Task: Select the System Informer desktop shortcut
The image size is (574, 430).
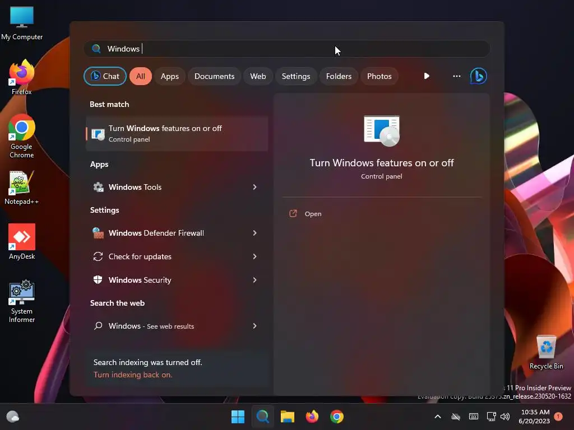Action: point(22,301)
